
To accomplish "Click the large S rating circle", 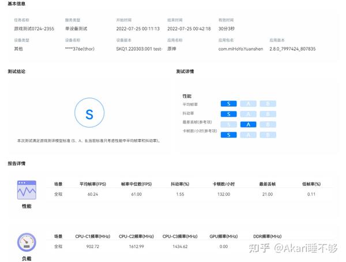I will click(x=89, y=113).
